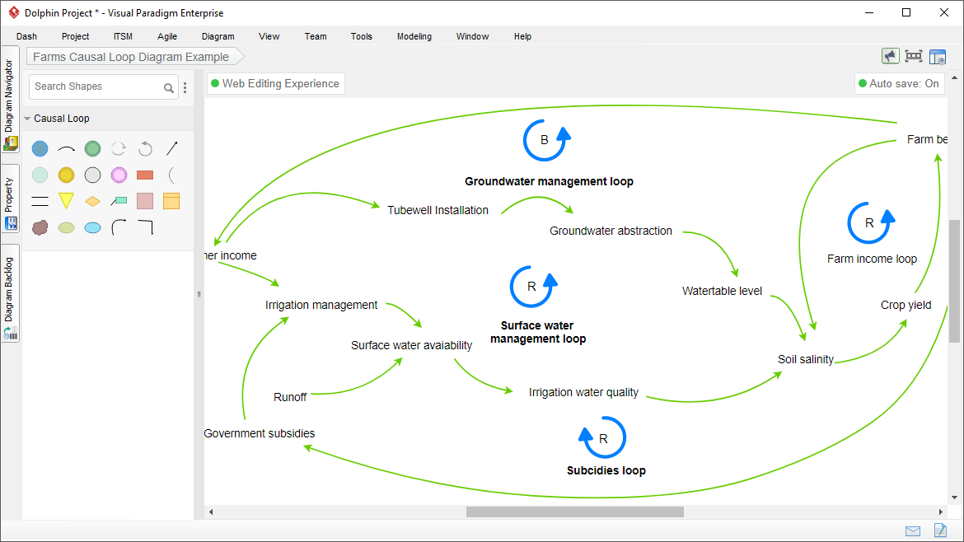This screenshot has height=542, width=964.
Task: Click the horizontal scrollbar left arrow
Action: tap(211, 512)
